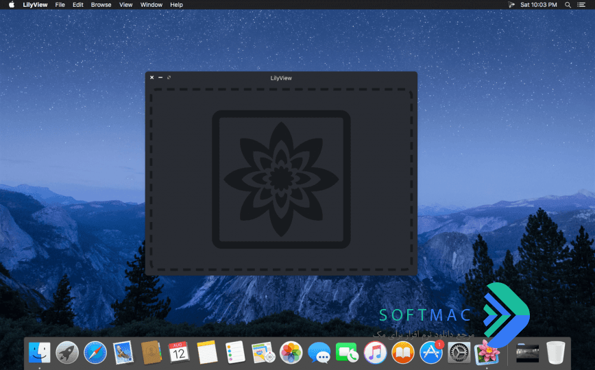
Task: Open Messages from the Dock
Action: coord(319,353)
